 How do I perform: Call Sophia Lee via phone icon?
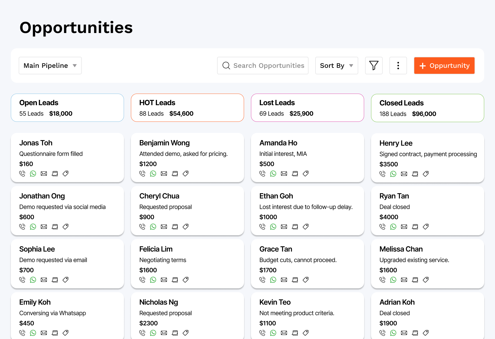(22, 280)
